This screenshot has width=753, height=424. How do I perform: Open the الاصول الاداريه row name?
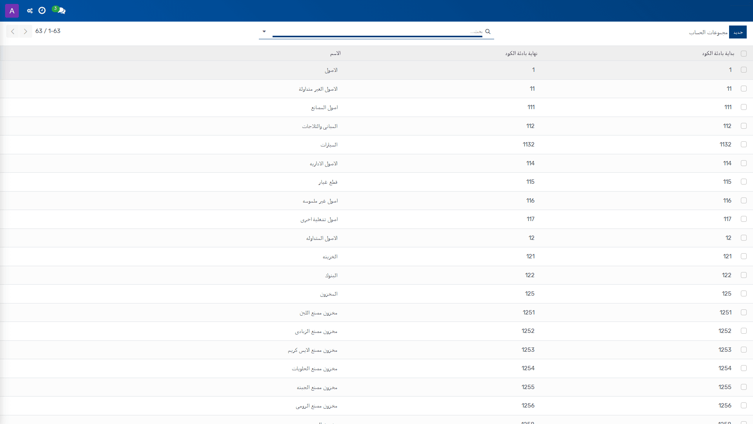point(324,164)
